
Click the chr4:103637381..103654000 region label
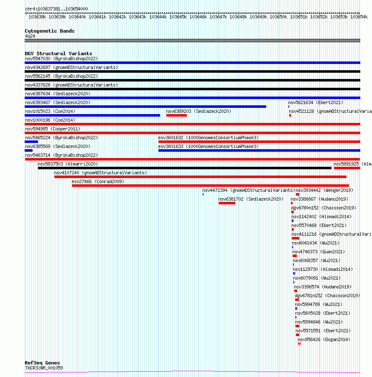(56, 9)
